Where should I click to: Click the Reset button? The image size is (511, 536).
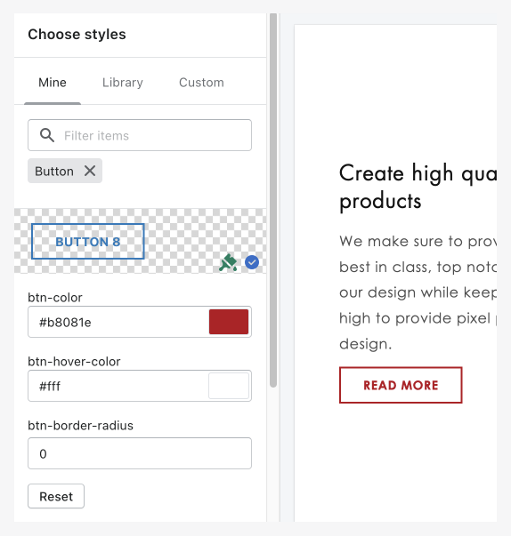(56, 496)
